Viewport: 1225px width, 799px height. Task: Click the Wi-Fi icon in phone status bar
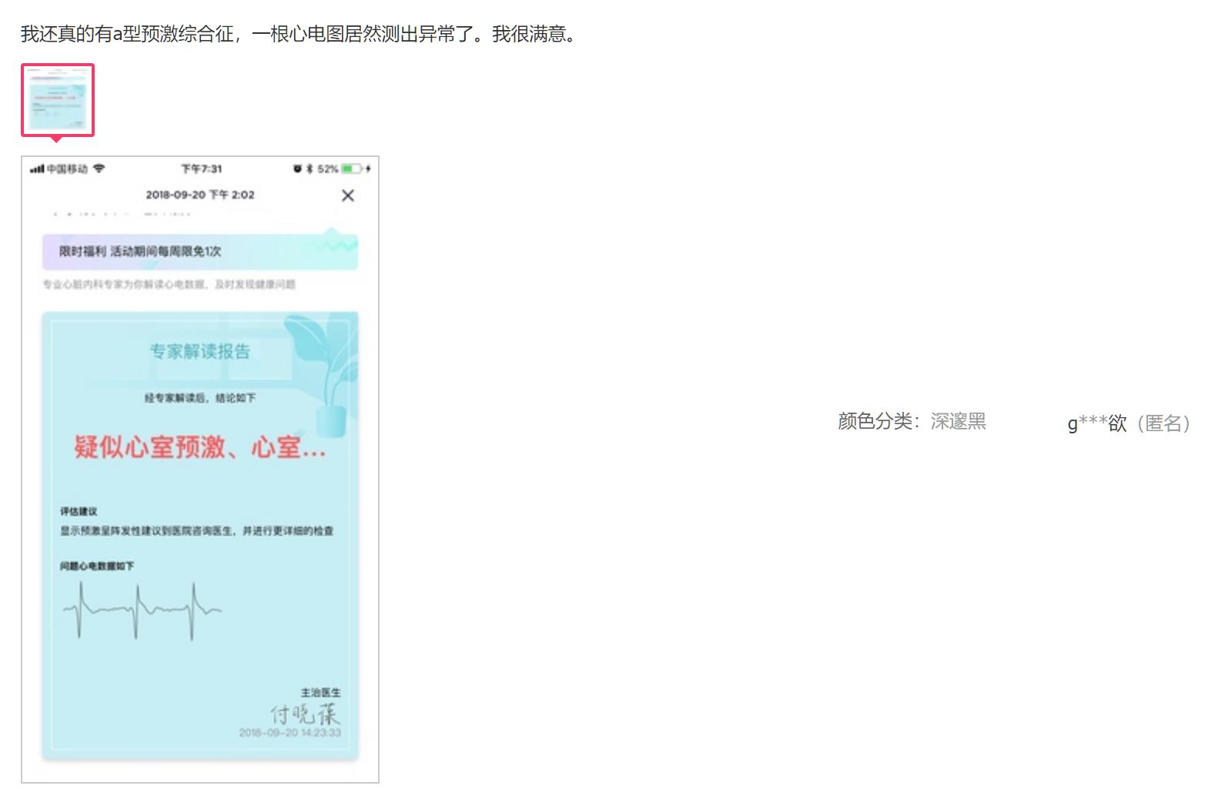point(99,169)
